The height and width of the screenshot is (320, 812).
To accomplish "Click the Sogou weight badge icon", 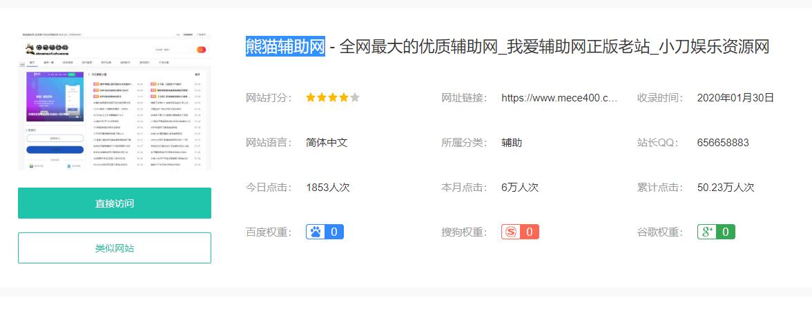I will 520,232.
